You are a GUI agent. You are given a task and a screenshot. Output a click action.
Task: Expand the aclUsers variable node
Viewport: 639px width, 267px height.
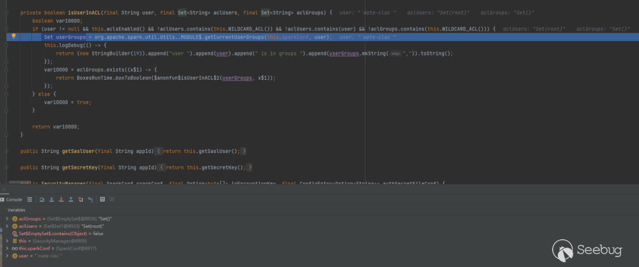[x=7, y=226]
